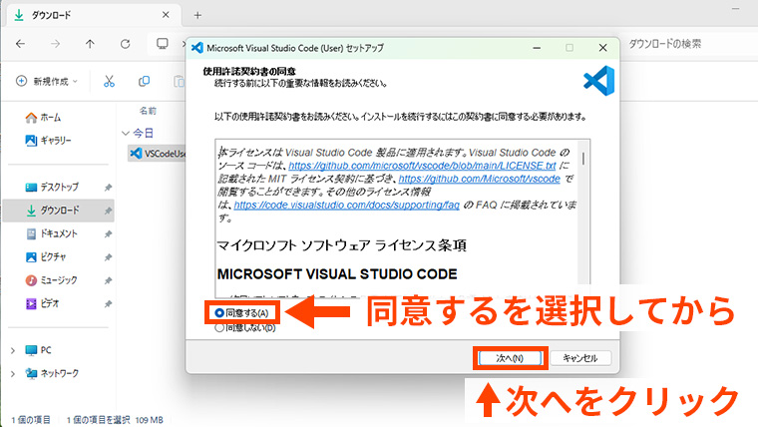Click the ミュージック folder icon in sidebar

pyautogui.click(x=32, y=279)
